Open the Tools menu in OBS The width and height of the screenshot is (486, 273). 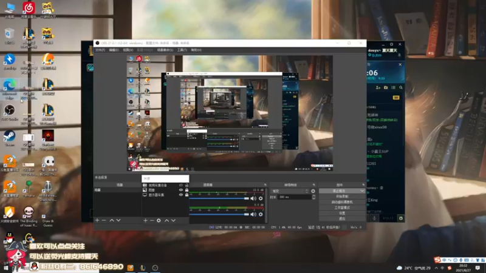pos(182,50)
